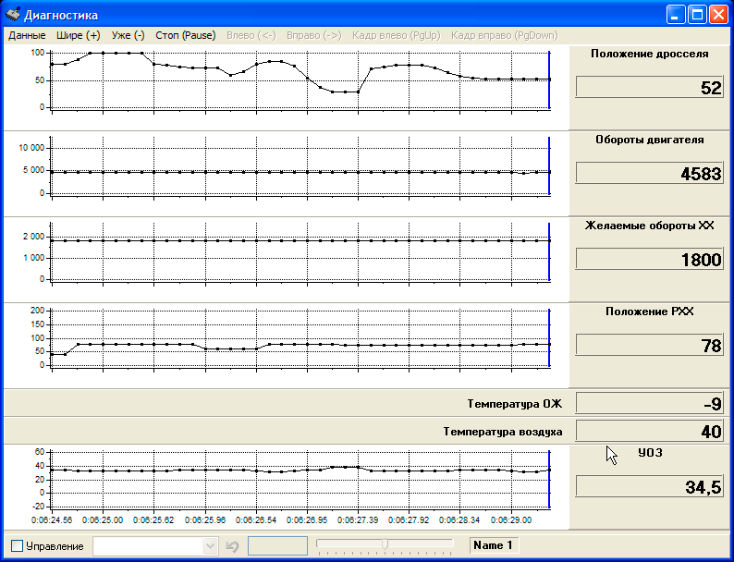This screenshot has width=734, height=562.
Task: Enable the Управление checkbox
Action: coord(17,546)
